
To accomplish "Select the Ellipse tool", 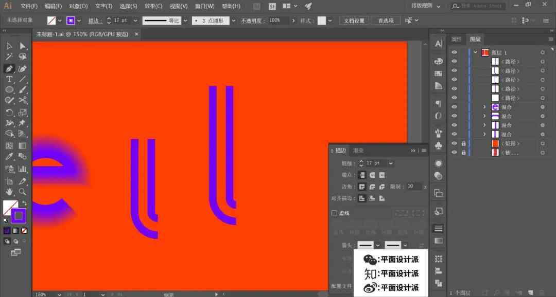I will coord(9,89).
